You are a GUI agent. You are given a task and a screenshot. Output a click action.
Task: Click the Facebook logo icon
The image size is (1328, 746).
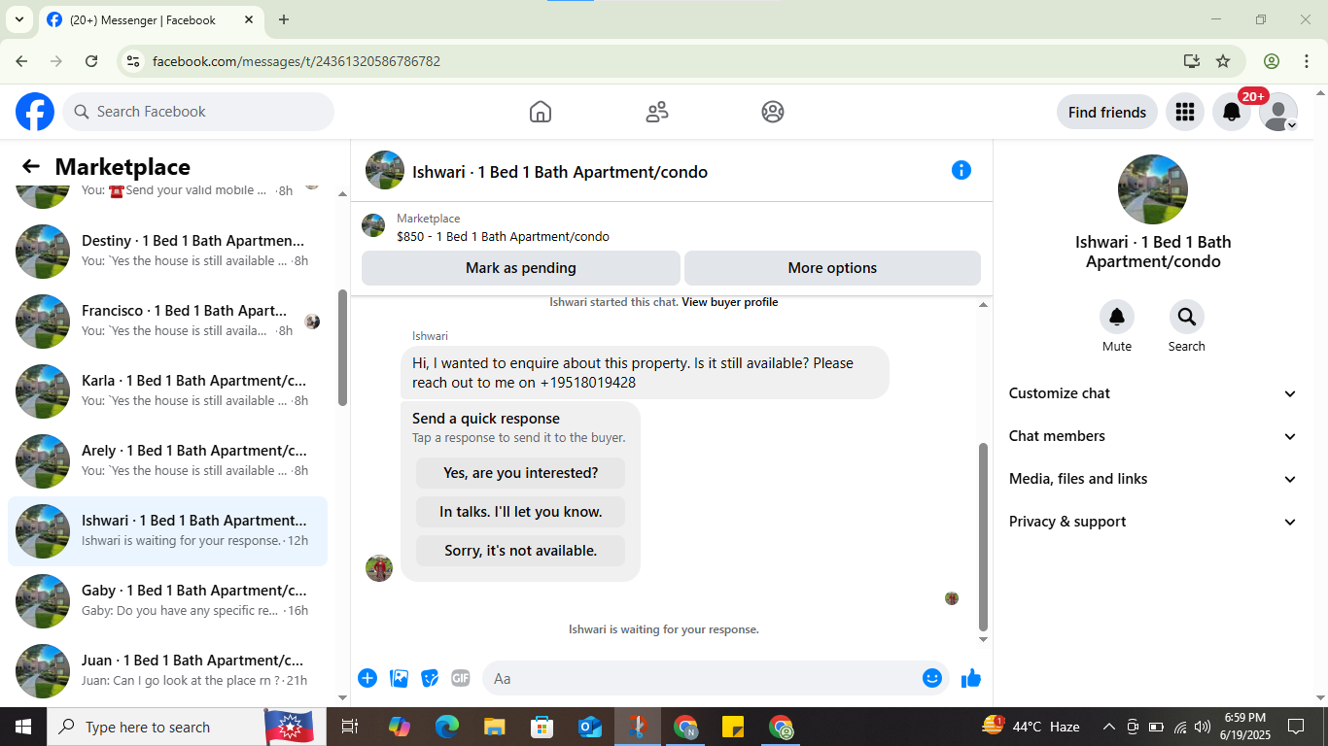click(x=35, y=112)
